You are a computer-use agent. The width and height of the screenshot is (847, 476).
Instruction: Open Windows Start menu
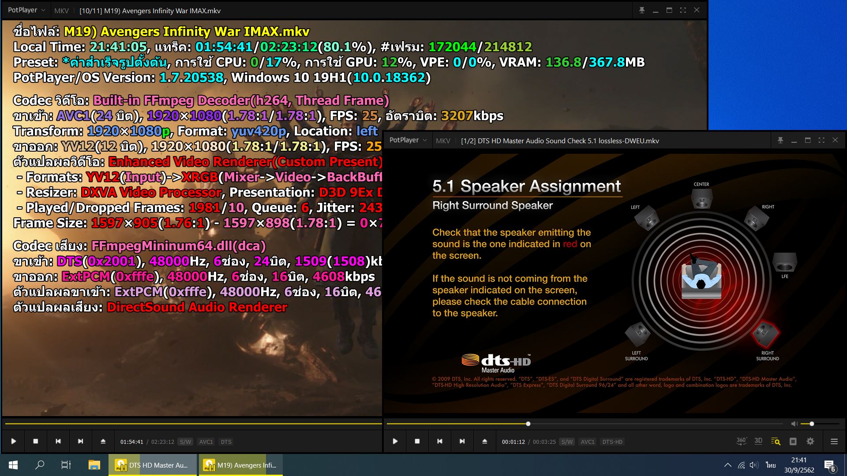pyautogui.click(x=13, y=465)
